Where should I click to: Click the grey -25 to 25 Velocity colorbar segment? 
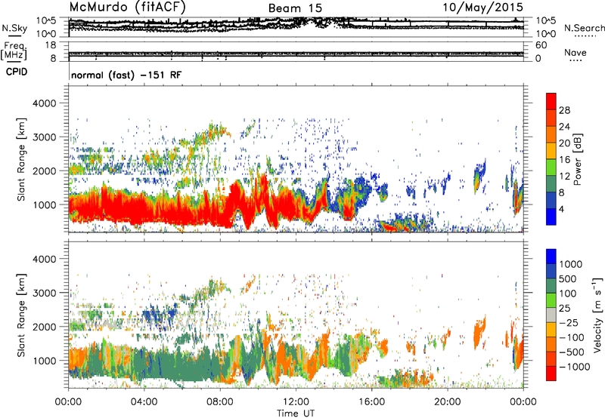click(x=551, y=315)
